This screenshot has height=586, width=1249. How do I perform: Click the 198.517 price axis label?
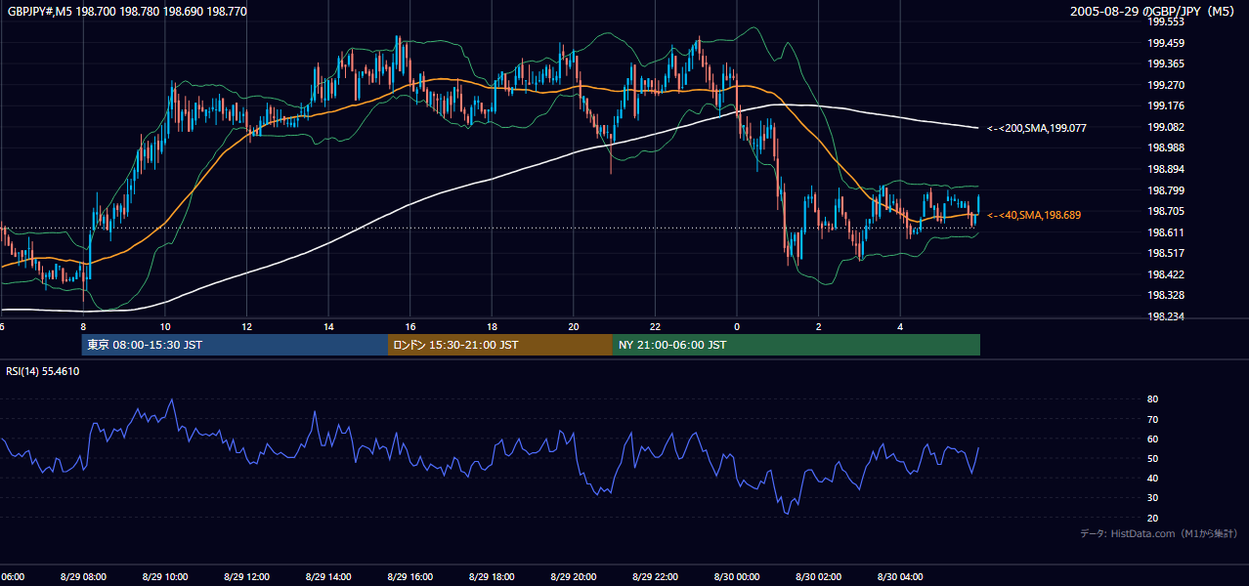(1166, 253)
